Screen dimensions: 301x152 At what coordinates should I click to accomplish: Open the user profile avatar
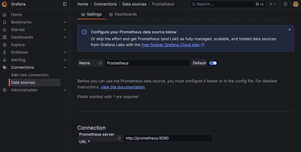(x=296, y=4)
